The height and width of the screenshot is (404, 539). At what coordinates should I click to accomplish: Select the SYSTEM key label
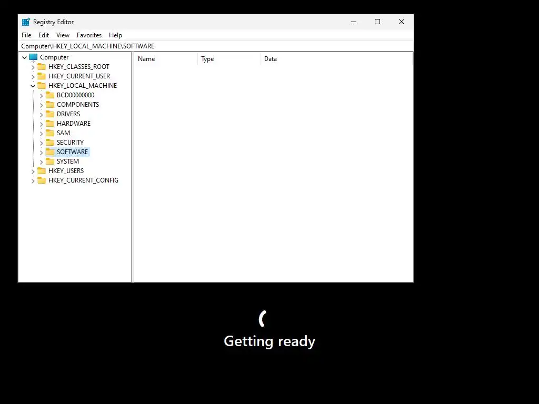point(68,161)
